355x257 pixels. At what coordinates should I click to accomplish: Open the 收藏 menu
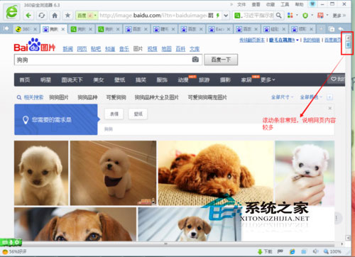tap(271, 4)
